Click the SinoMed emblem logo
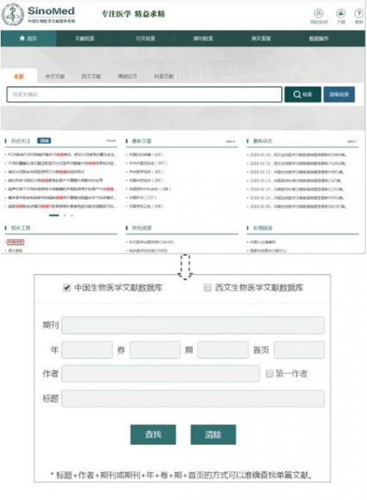The height and width of the screenshot is (500, 367). (13, 15)
